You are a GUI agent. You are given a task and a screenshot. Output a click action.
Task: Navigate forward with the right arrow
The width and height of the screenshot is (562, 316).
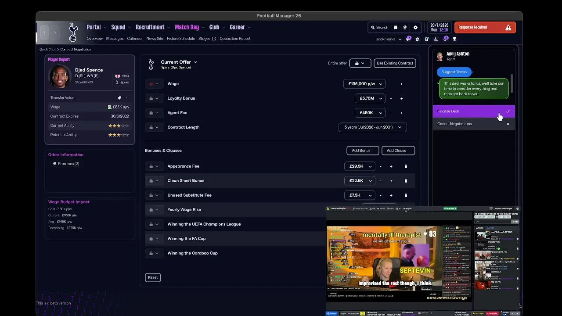click(x=55, y=32)
